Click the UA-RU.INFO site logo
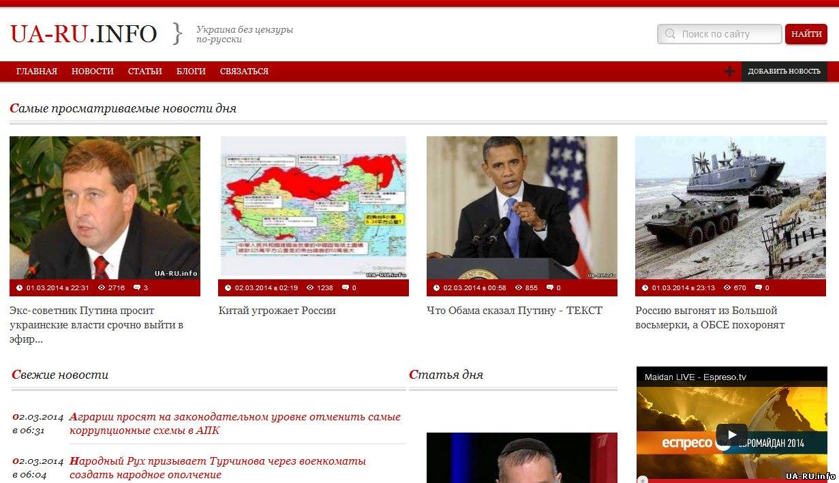The height and width of the screenshot is (483, 839). [83, 33]
